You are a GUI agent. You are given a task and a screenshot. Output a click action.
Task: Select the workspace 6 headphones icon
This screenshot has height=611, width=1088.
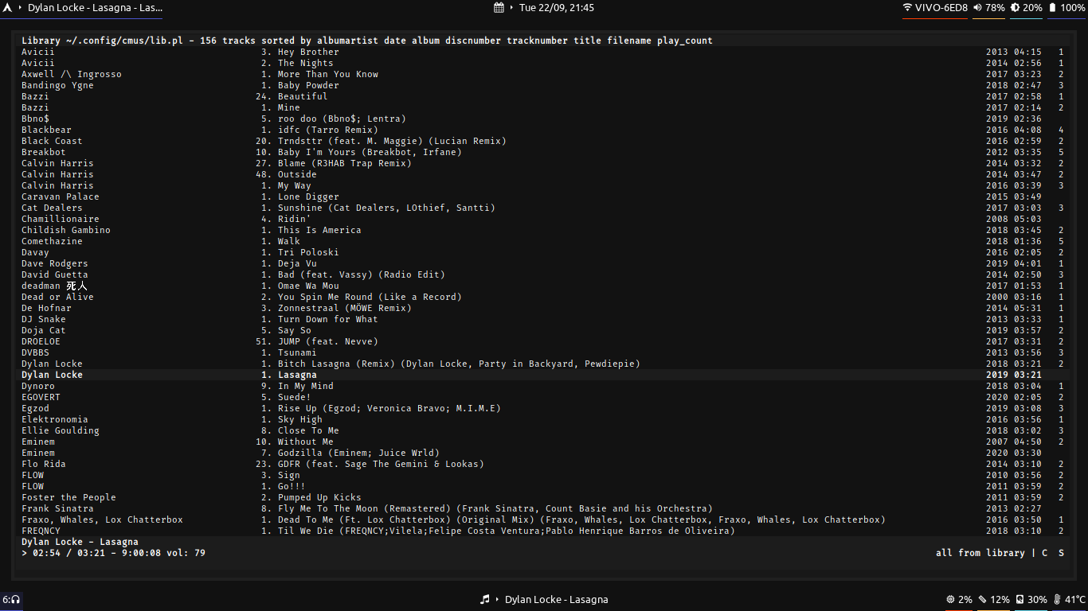coord(11,600)
